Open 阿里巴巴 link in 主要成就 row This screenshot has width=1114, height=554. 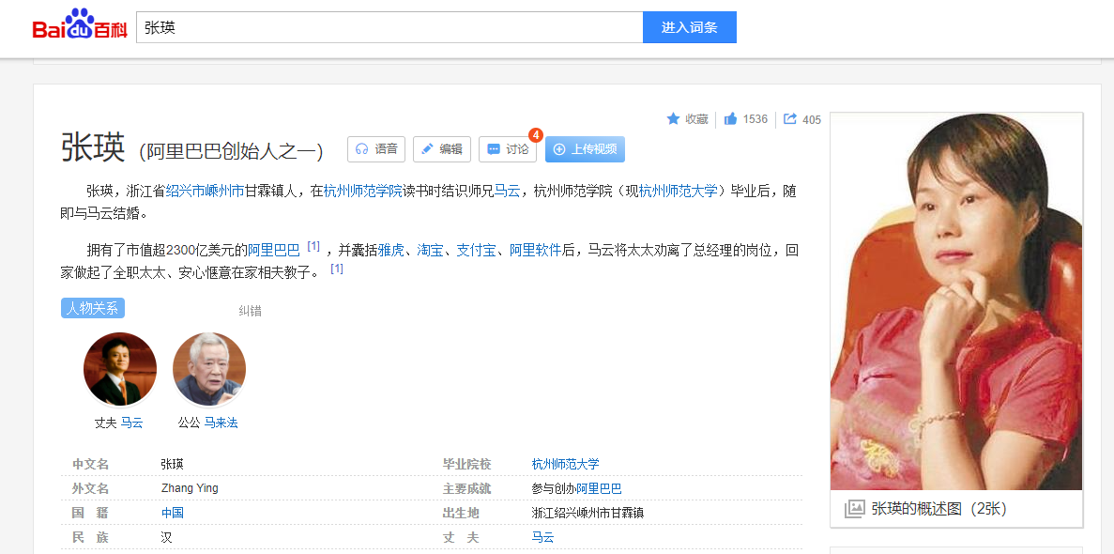pos(599,488)
